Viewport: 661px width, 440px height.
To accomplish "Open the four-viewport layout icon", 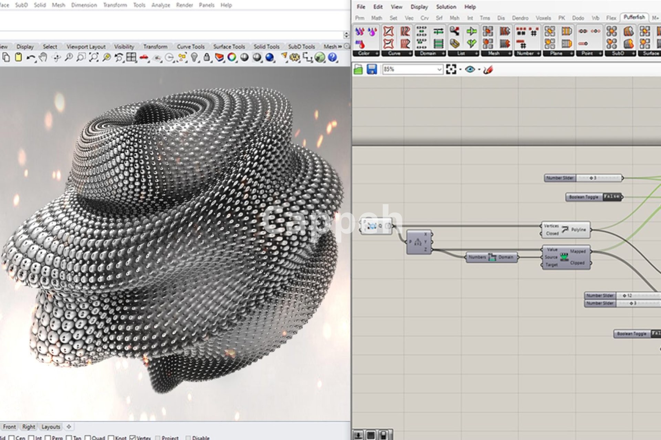I will tap(131, 58).
